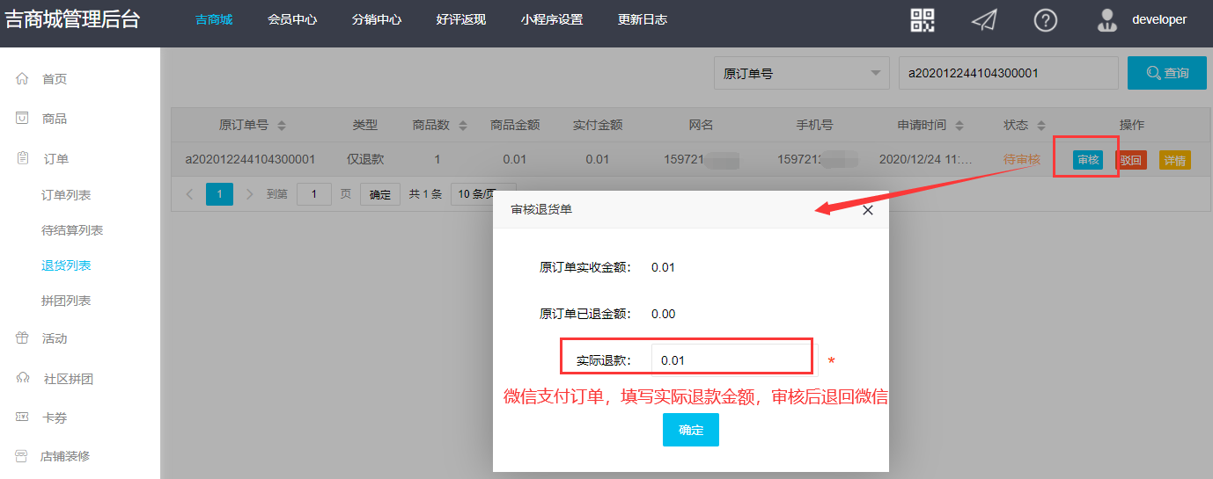Switch to 会员中心 top menu

tap(292, 19)
